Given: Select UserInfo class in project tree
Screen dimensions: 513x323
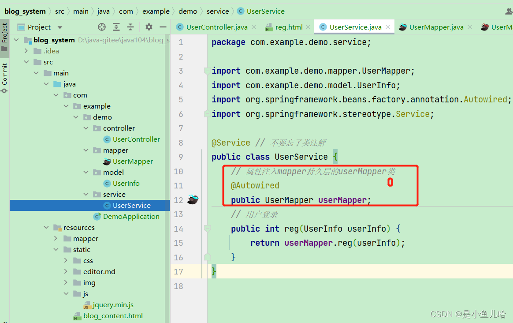Looking at the screenshot, I should (126, 183).
